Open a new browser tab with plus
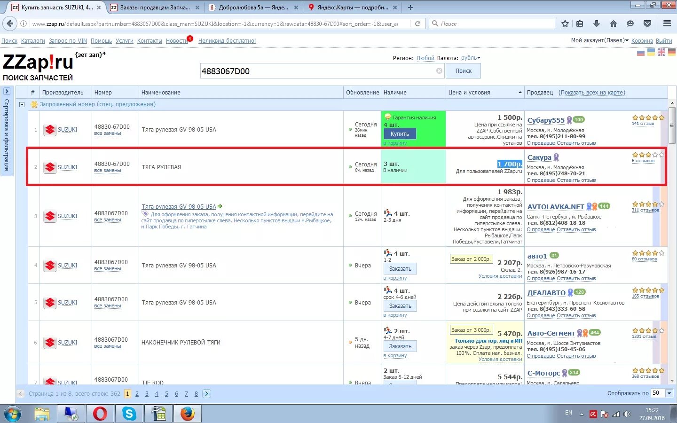 [x=410, y=8]
